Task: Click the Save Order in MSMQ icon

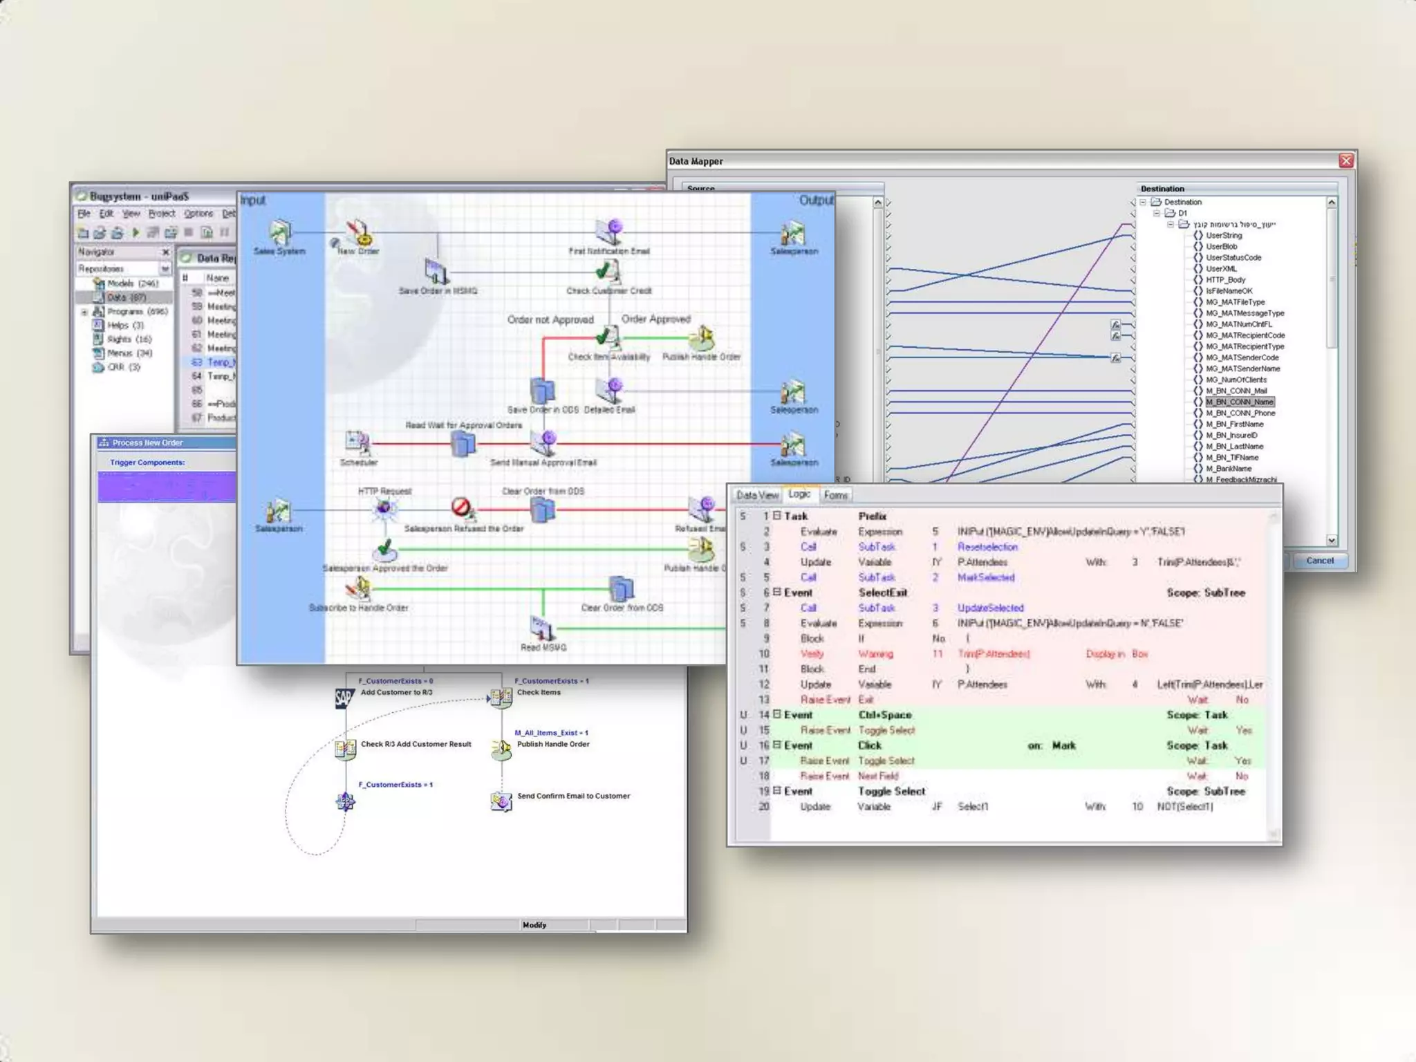Action: pyautogui.click(x=436, y=272)
